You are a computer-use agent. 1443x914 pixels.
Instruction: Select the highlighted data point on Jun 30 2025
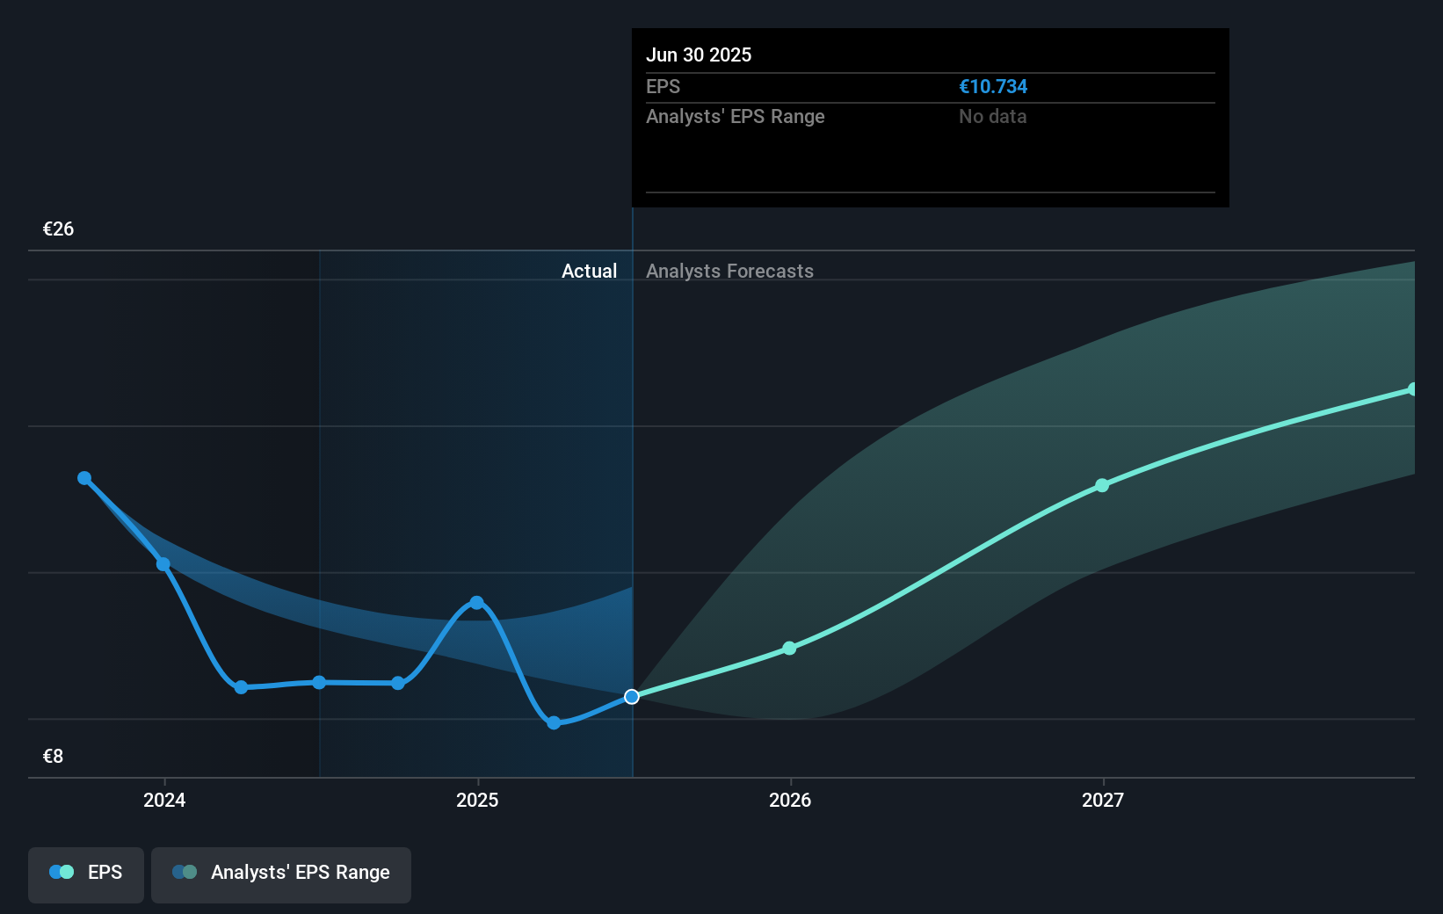[632, 697]
